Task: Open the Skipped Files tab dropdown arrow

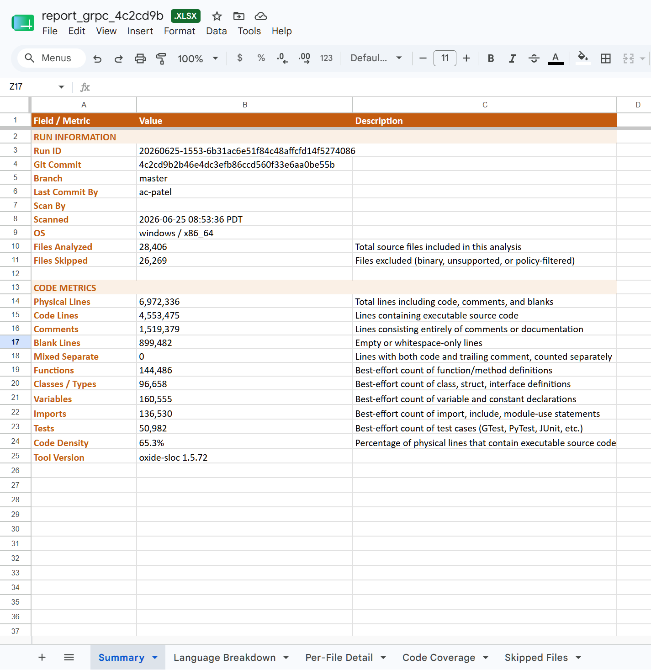Action: coord(578,658)
